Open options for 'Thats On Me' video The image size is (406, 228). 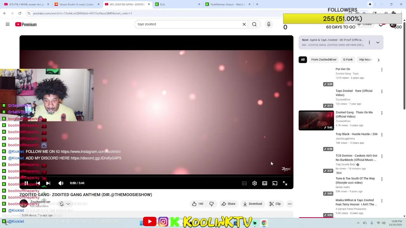point(382,113)
